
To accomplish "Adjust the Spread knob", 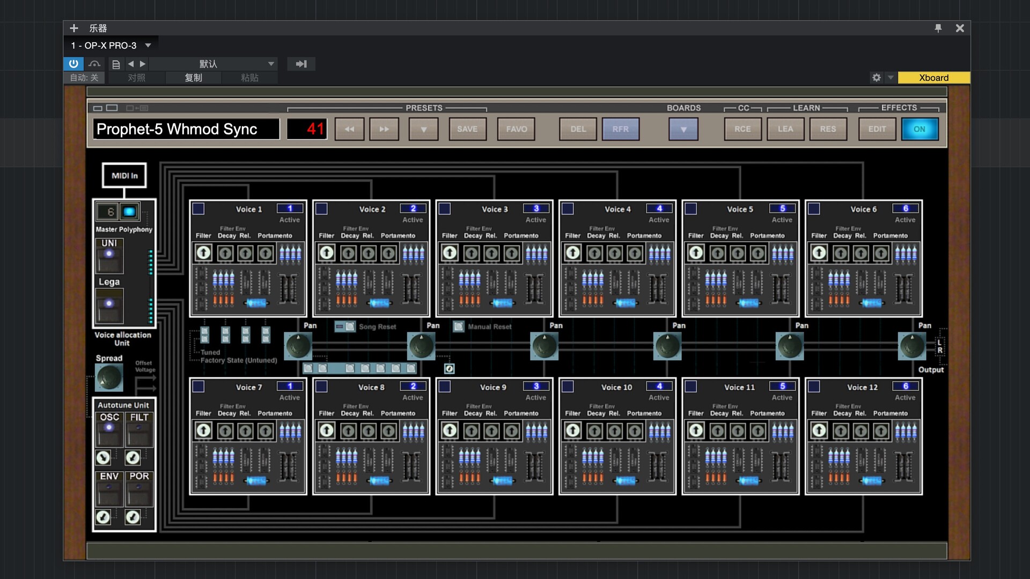I will [109, 377].
